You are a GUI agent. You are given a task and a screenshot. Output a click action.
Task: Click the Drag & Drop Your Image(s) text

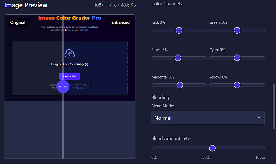(70, 64)
